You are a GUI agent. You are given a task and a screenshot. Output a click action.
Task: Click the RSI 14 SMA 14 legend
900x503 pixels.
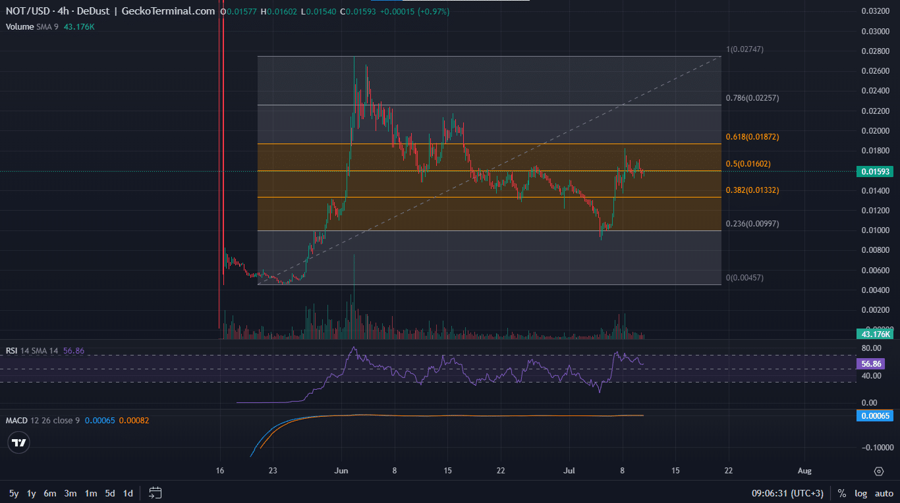pyautogui.click(x=32, y=351)
